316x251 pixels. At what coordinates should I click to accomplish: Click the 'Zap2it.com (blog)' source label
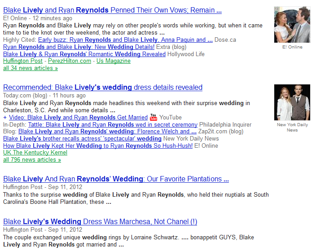pyautogui.click(x=221, y=132)
